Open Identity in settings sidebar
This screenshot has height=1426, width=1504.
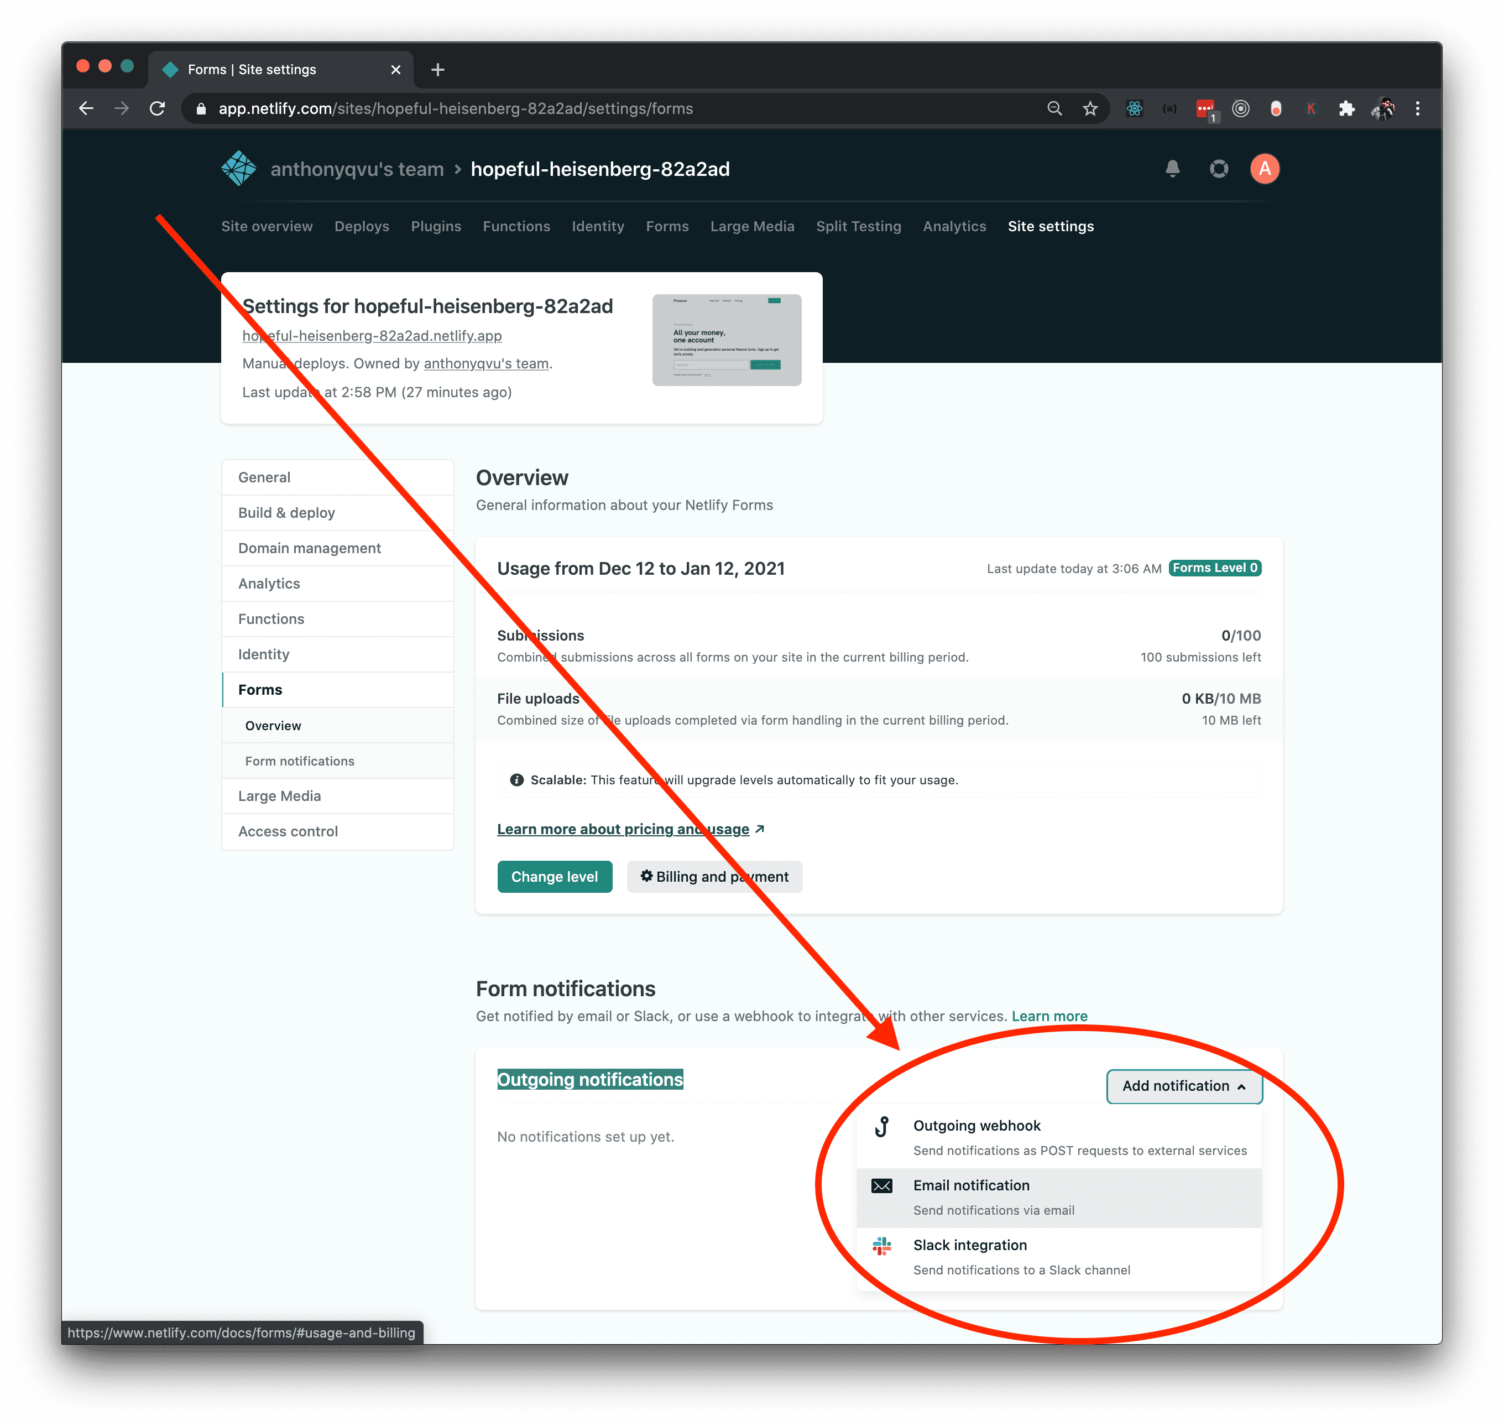click(x=337, y=654)
